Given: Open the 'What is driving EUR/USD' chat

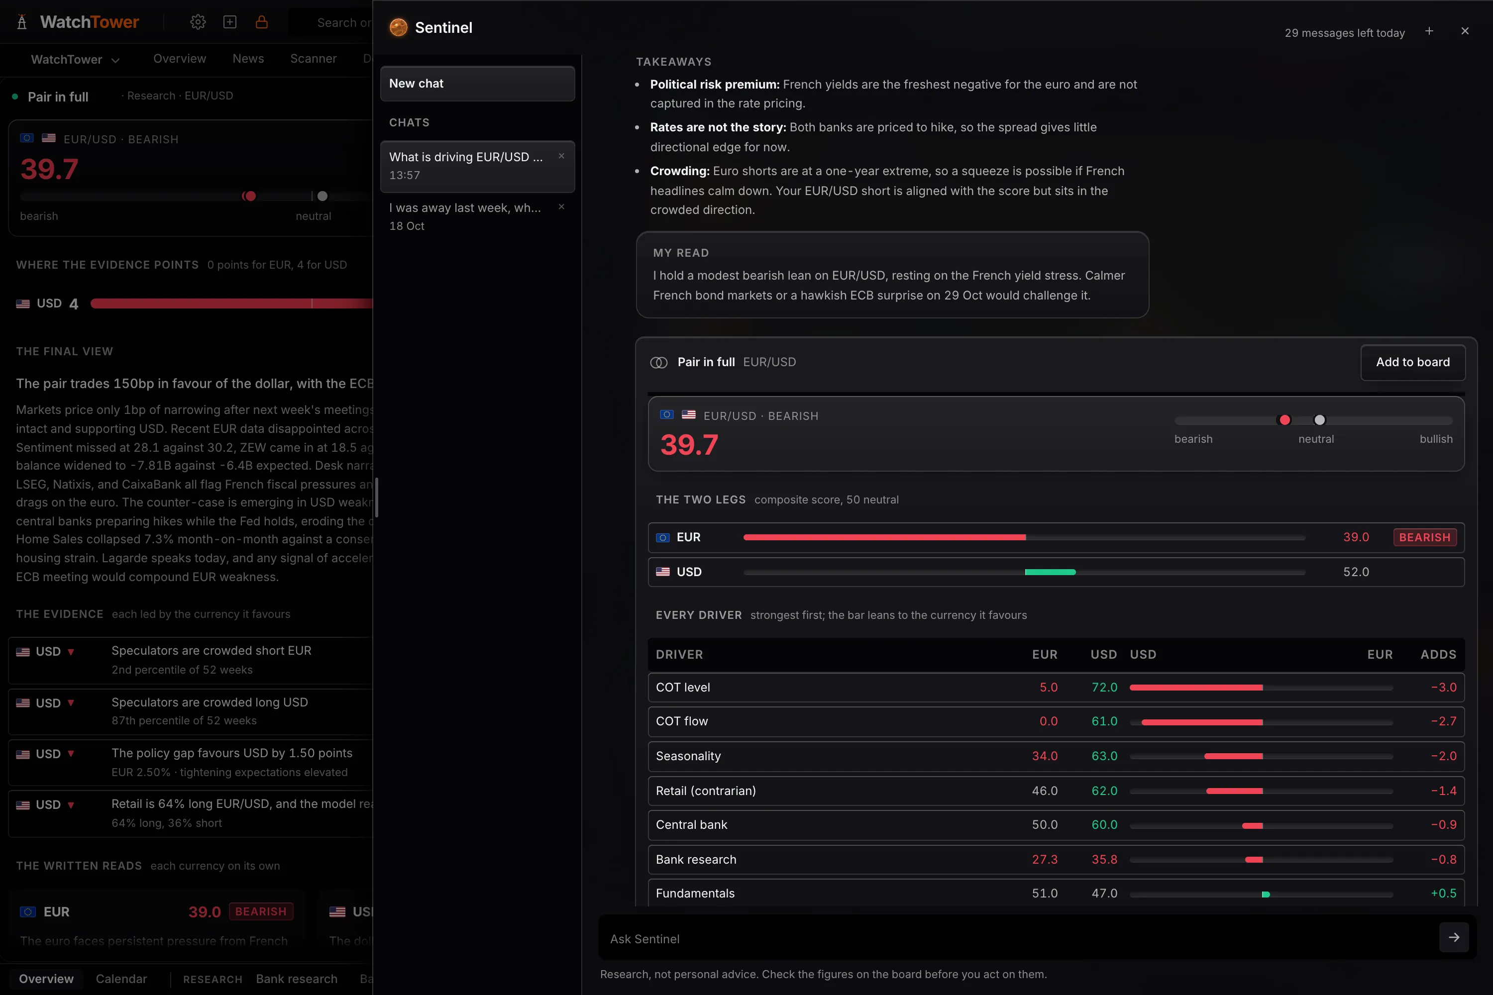Looking at the screenshot, I should click(477, 166).
